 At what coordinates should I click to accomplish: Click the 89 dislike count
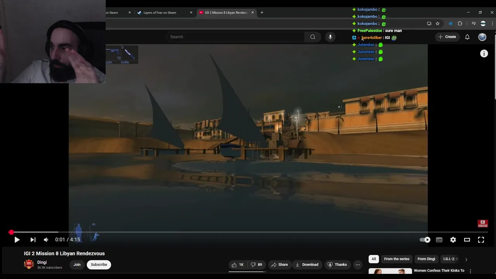coord(260,265)
